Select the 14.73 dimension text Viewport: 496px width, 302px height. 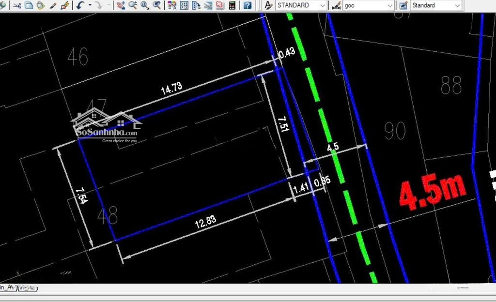[x=171, y=88]
